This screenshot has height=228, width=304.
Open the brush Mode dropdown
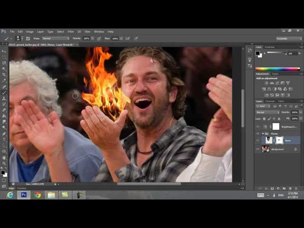[x=56, y=38]
